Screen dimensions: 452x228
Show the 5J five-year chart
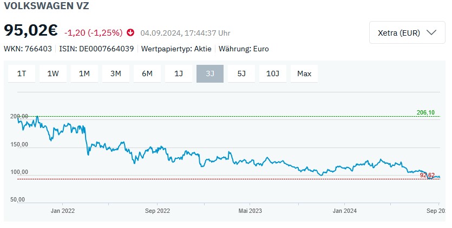pyautogui.click(x=241, y=73)
